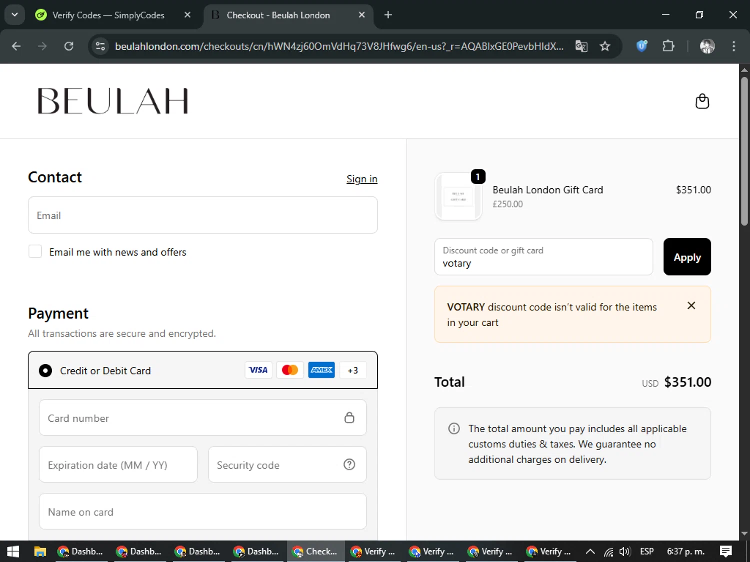Click the address bar URL
Image resolution: width=750 pixels, height=562 pixels.
(x=339, y=46)
